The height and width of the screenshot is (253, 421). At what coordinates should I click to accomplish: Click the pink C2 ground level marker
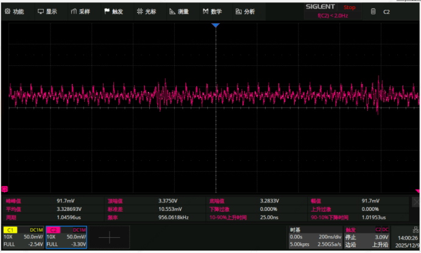[x=4, y=189]
